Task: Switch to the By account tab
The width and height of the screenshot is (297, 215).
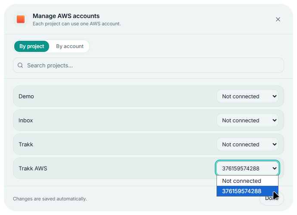Action: (x=70, y=46)
